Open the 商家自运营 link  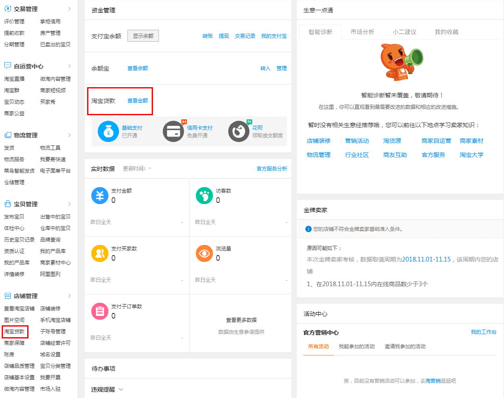(436, 141)
